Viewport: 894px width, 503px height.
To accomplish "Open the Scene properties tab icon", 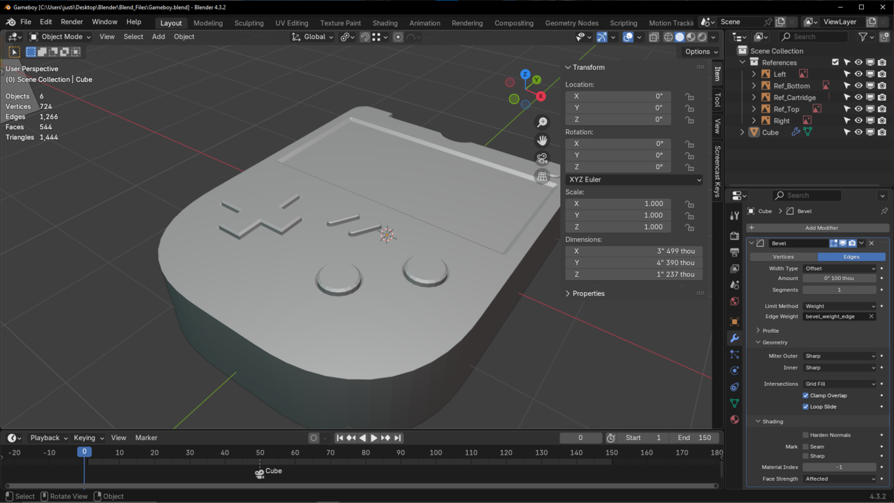I will (x=734, y=285).
